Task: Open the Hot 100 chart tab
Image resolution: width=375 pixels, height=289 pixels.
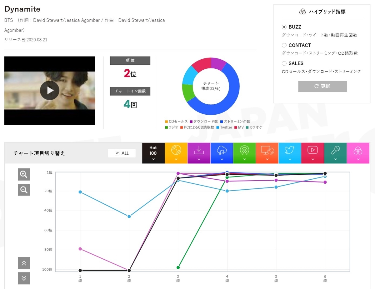Action: coord(153,153)
